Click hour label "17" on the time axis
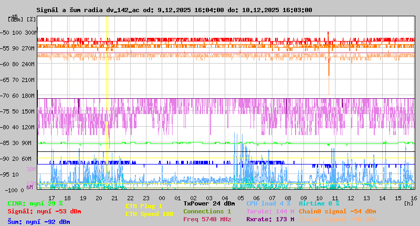The width and height of the screenshot is (420, 226). tap(51, 198)
